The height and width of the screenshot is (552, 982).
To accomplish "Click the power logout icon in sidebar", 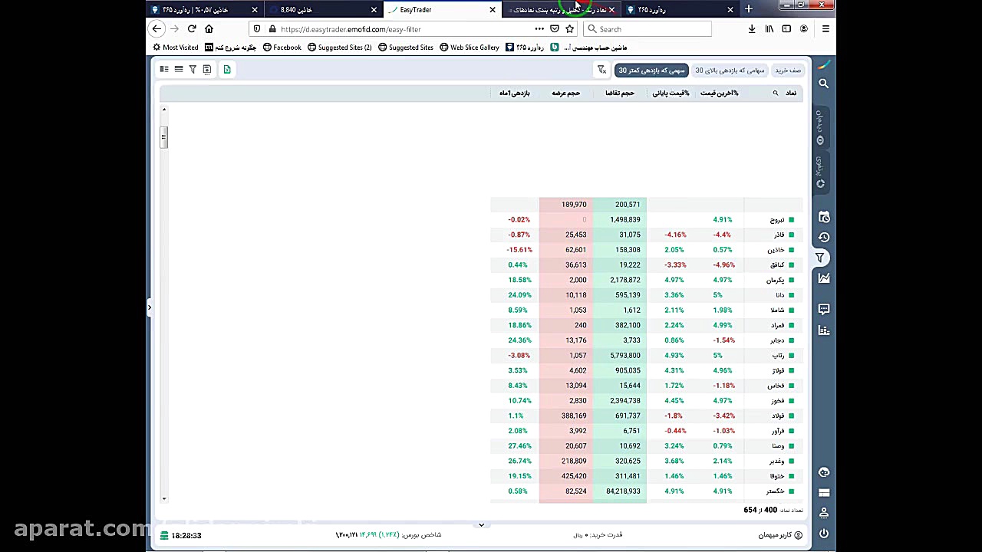I will coord(823,534).
